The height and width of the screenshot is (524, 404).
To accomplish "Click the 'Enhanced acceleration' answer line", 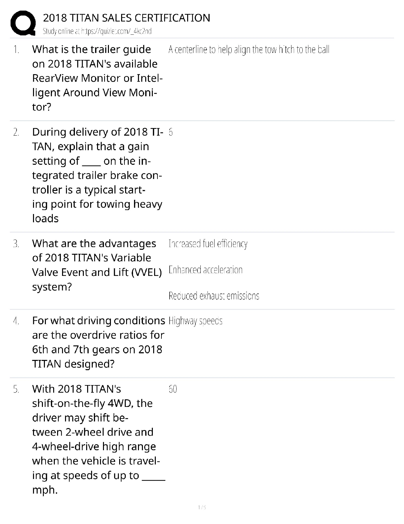I will tap(205, 270).
